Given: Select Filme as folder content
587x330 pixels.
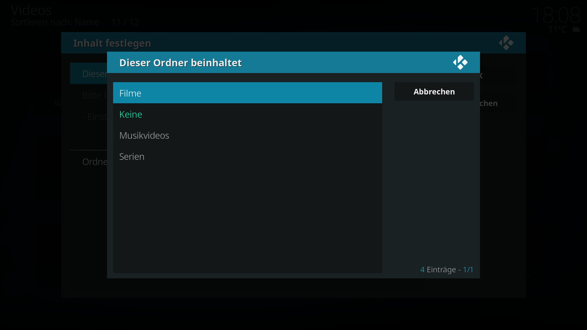Looking at the screenshot, I should 247,93.
